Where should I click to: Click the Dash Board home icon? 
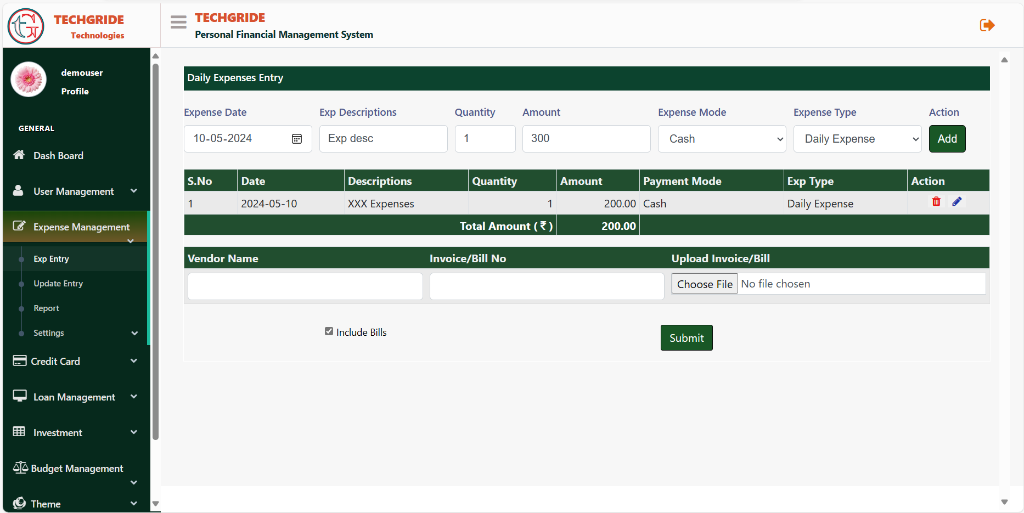point(19,155)
